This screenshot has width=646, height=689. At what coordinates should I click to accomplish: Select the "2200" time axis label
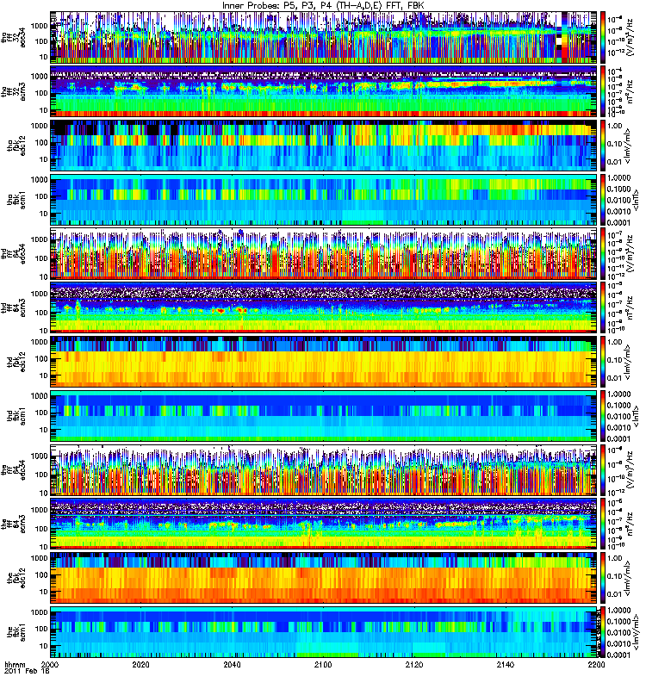(596, 665)
